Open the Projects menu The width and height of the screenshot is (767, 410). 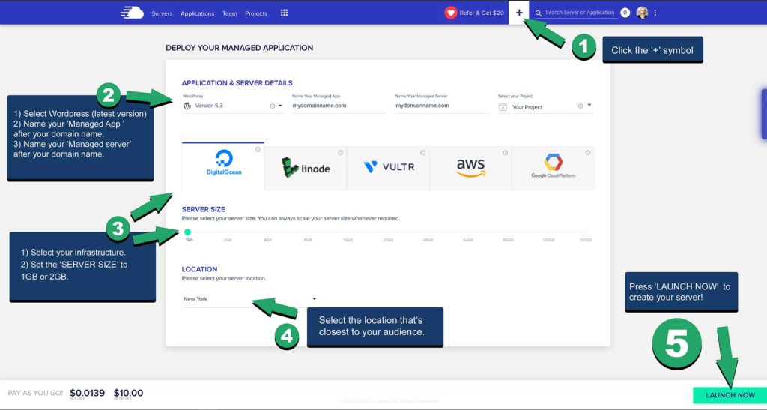256,13
